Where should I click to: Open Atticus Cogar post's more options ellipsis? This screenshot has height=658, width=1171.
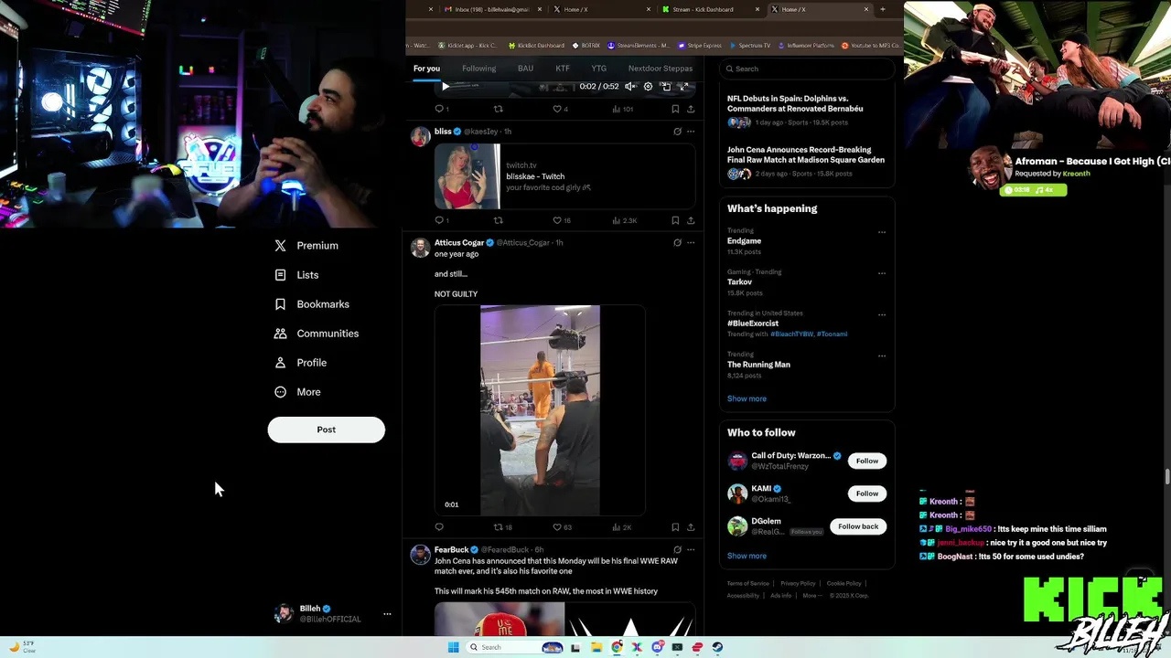(691, 243)
